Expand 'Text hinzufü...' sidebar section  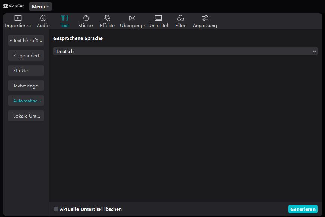point(26,41)
